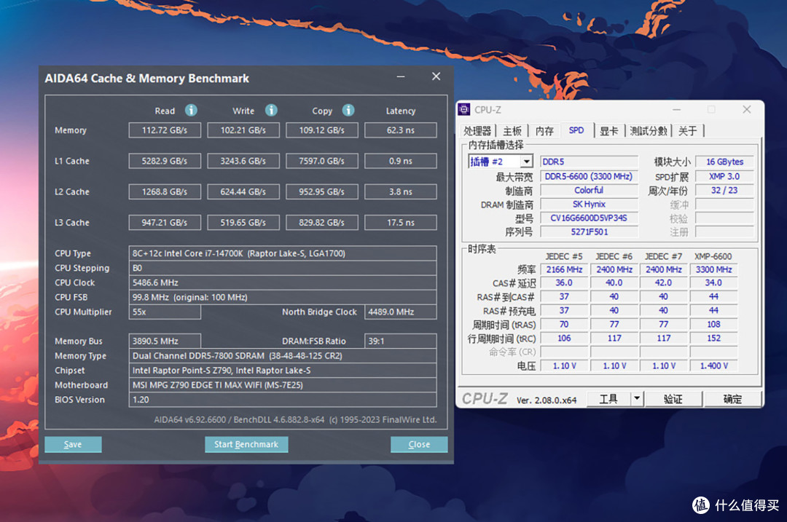787x522 pixels.
Task: Click the XMP-6600 tRAS value 108
Action: (x=713, y=325)
